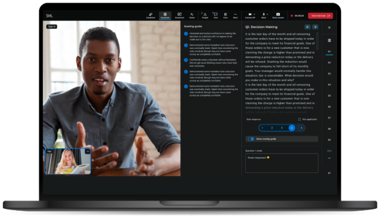Switch to question Q8 tab
Screen dimensions: 380x218
point(329,129)
